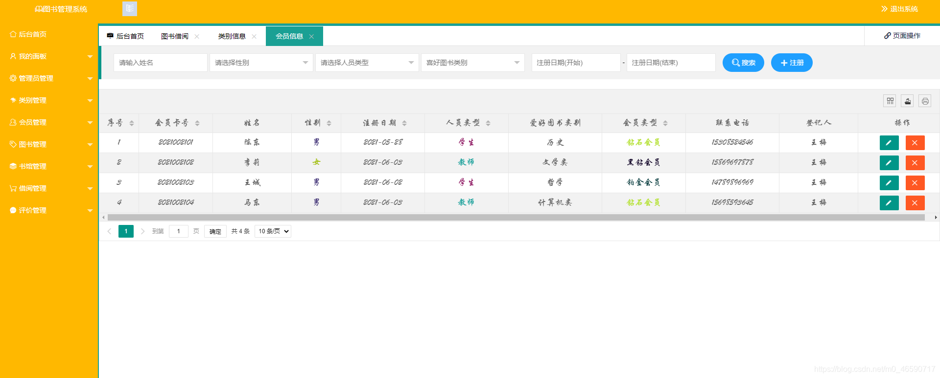Sort by 注册日期 column arrows
This screenshot has width=940, height=378.
[x=404, y=123]
